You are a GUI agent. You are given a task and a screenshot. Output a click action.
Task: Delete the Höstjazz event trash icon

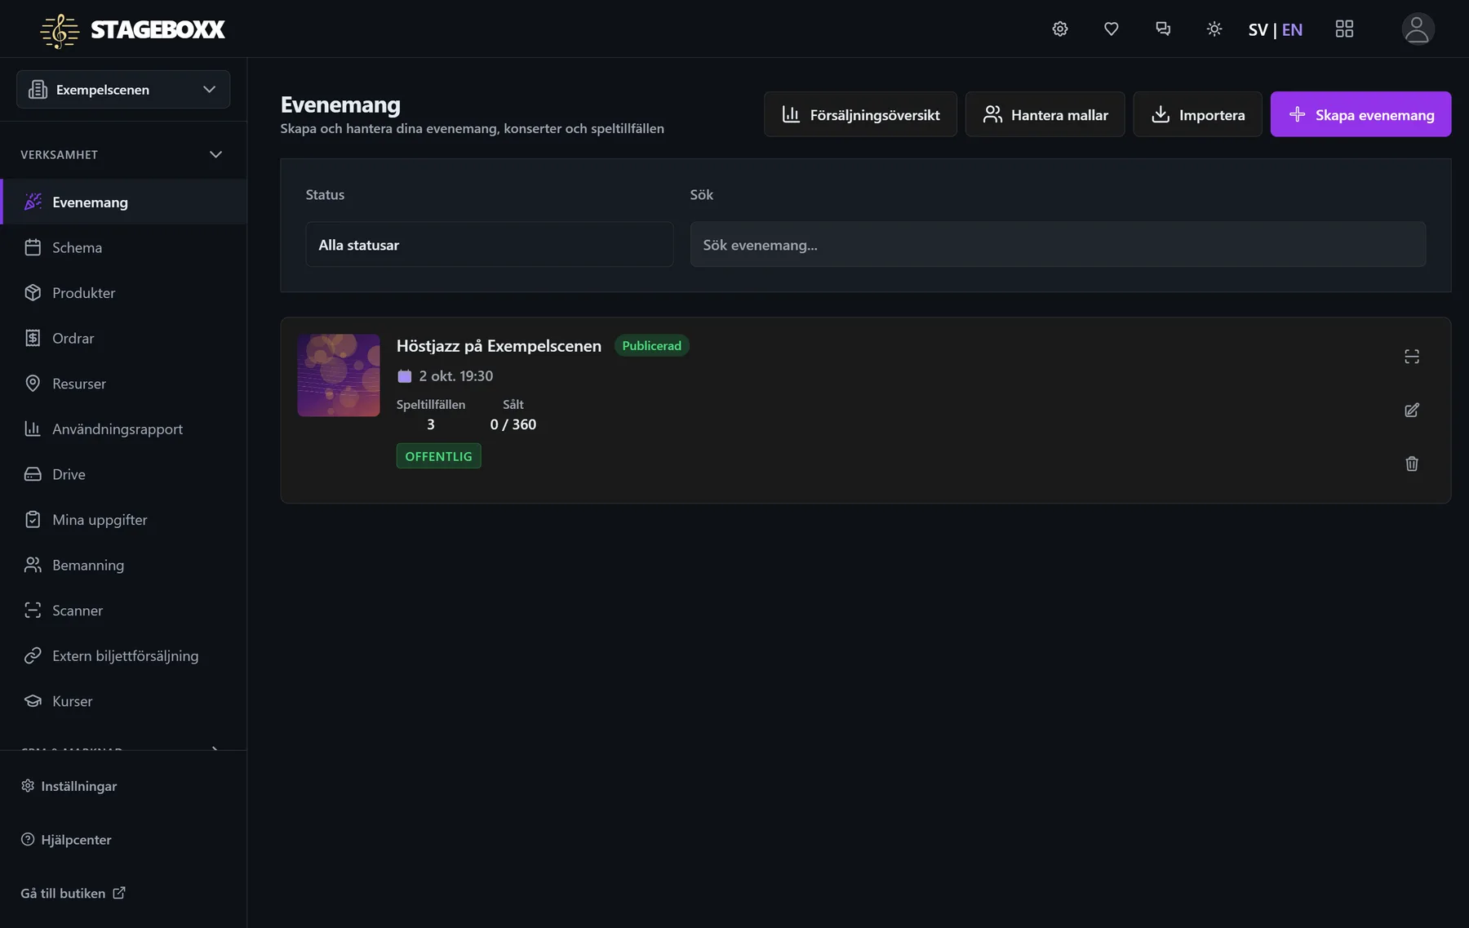(1412, 464)
